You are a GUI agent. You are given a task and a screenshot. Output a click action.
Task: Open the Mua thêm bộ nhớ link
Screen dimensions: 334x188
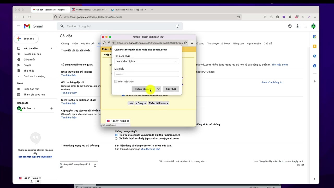(x=150, y=149)
